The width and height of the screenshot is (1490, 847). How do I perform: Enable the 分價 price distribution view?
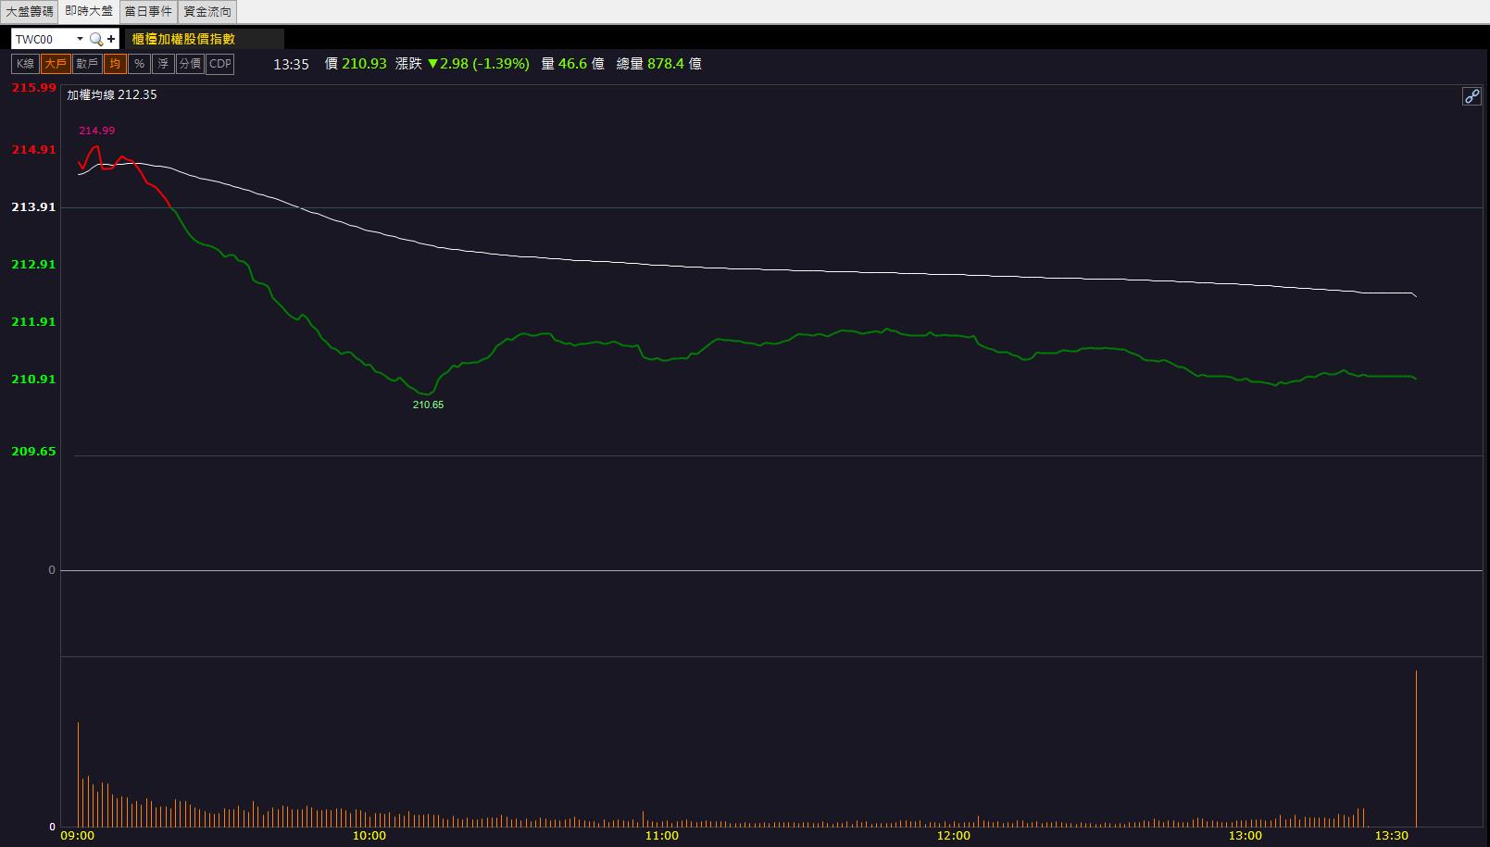pyautogui.click(x=190, y=64)
